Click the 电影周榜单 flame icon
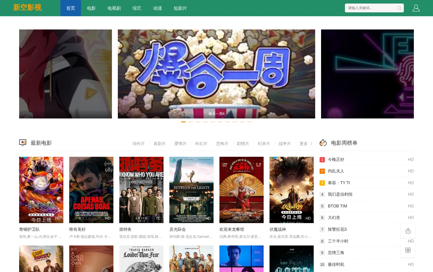Viewport: 433px width, 272px height. (323, 143)
